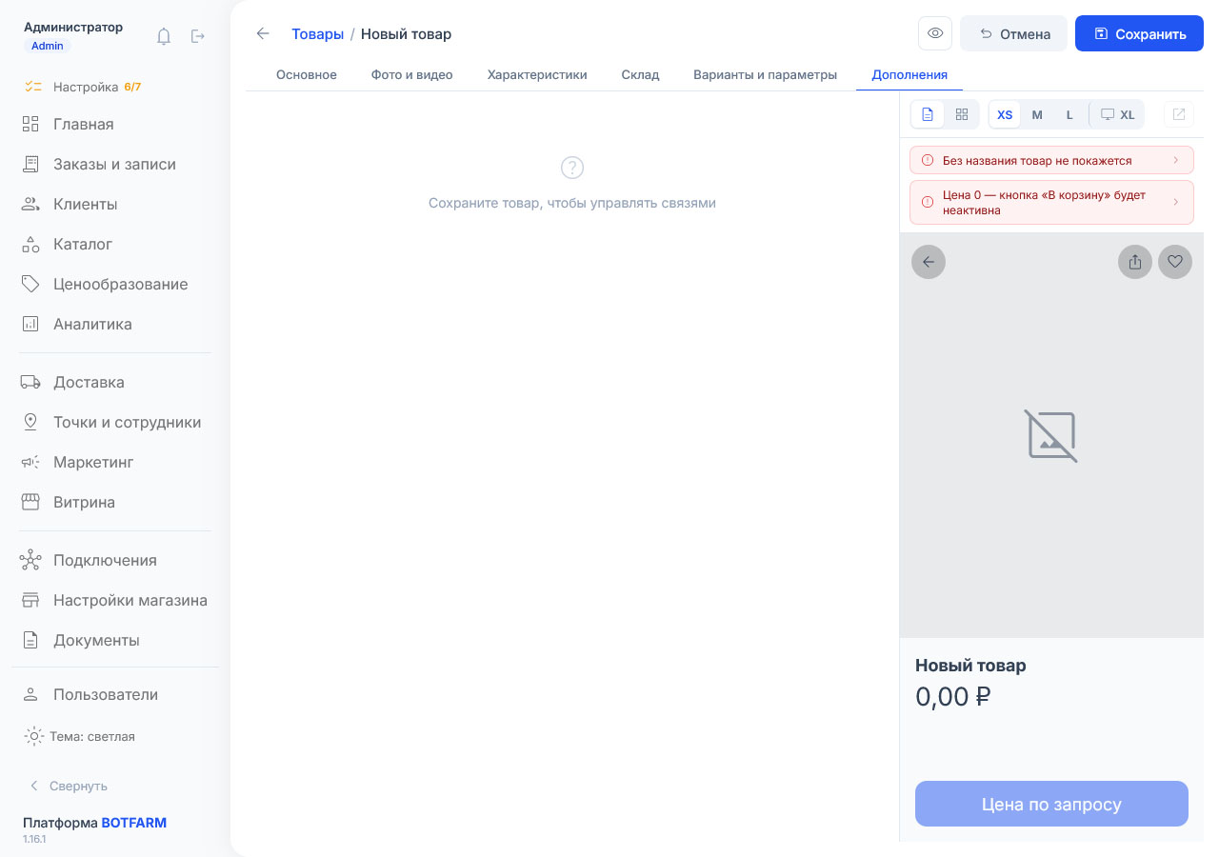Click share icon in product preview

[1135, 262]
